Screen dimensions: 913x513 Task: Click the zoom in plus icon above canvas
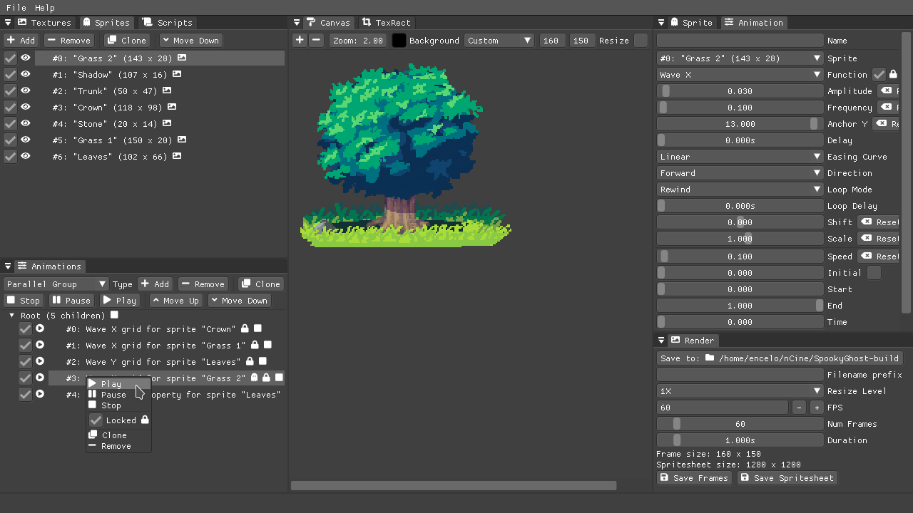(x=299, y=40)
